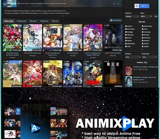Click the Kimetsu no Yaiba Weekly Top thumbnail
The width and height of the screenshot is (160, 139).
[x=129, y=71]
